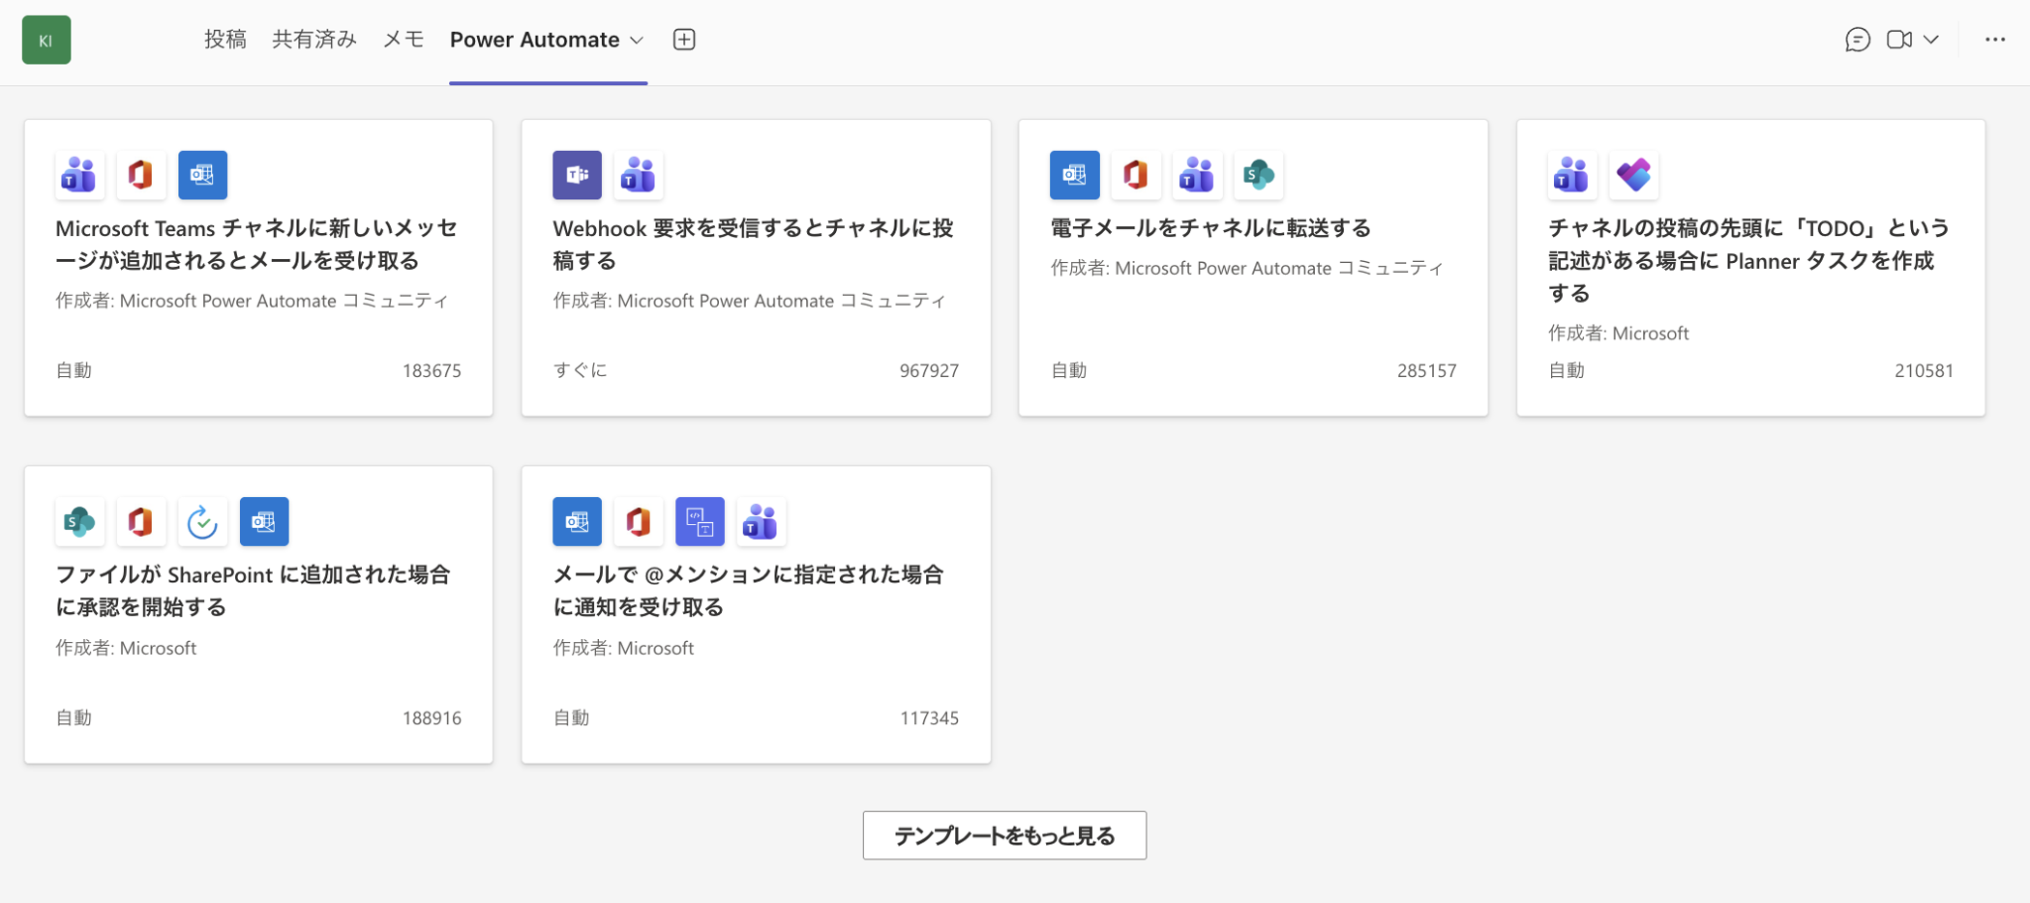This screenshot has width=2030, height=903.
Task: Open the conversation chat icon
Action: (1857, 40)
